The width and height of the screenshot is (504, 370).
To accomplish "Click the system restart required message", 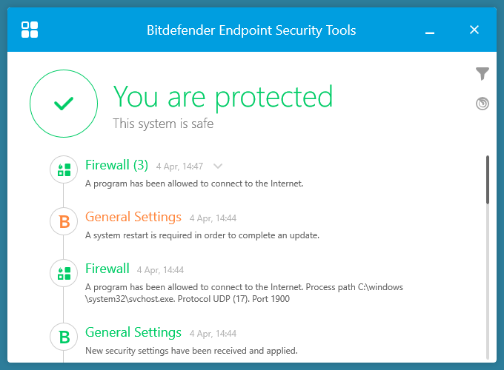I will 202,235.
